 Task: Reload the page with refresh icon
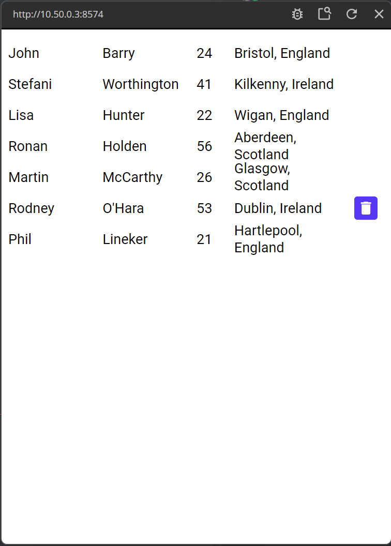pos(352,14)
